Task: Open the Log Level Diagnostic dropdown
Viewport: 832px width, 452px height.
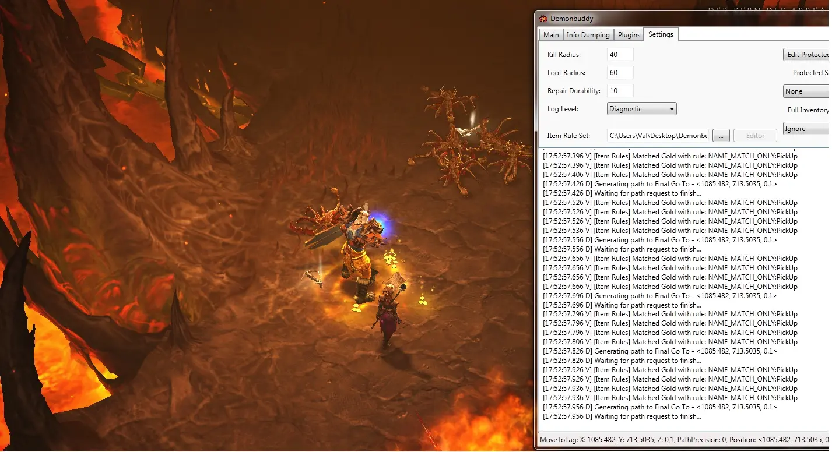Action: point(641,109)
